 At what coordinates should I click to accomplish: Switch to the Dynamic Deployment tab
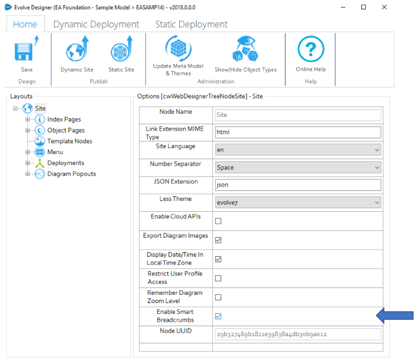96,24
